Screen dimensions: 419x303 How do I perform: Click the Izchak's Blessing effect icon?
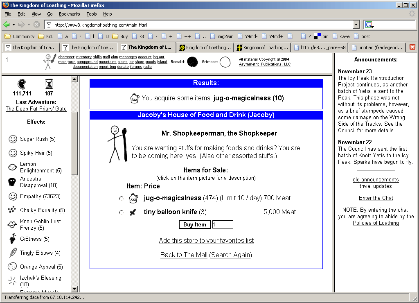coord(12,281)
